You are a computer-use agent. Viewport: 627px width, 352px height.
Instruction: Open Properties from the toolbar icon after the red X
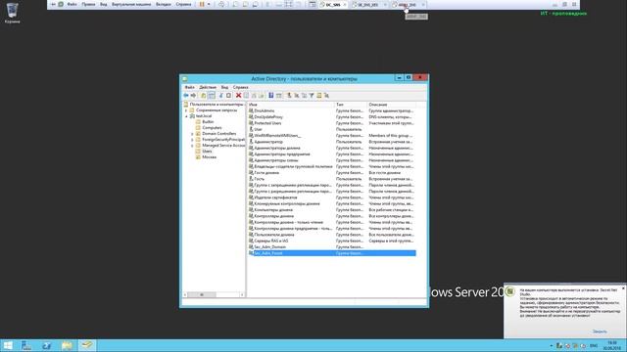(246, 96)
